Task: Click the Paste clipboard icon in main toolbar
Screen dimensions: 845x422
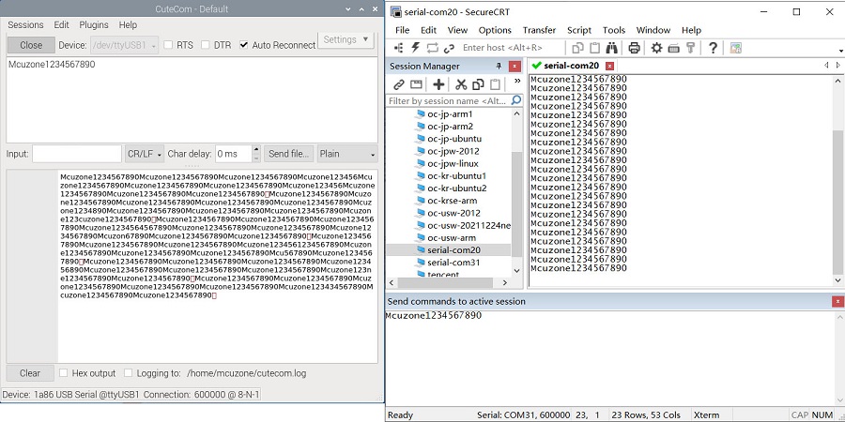Action: tap(594, 48)
